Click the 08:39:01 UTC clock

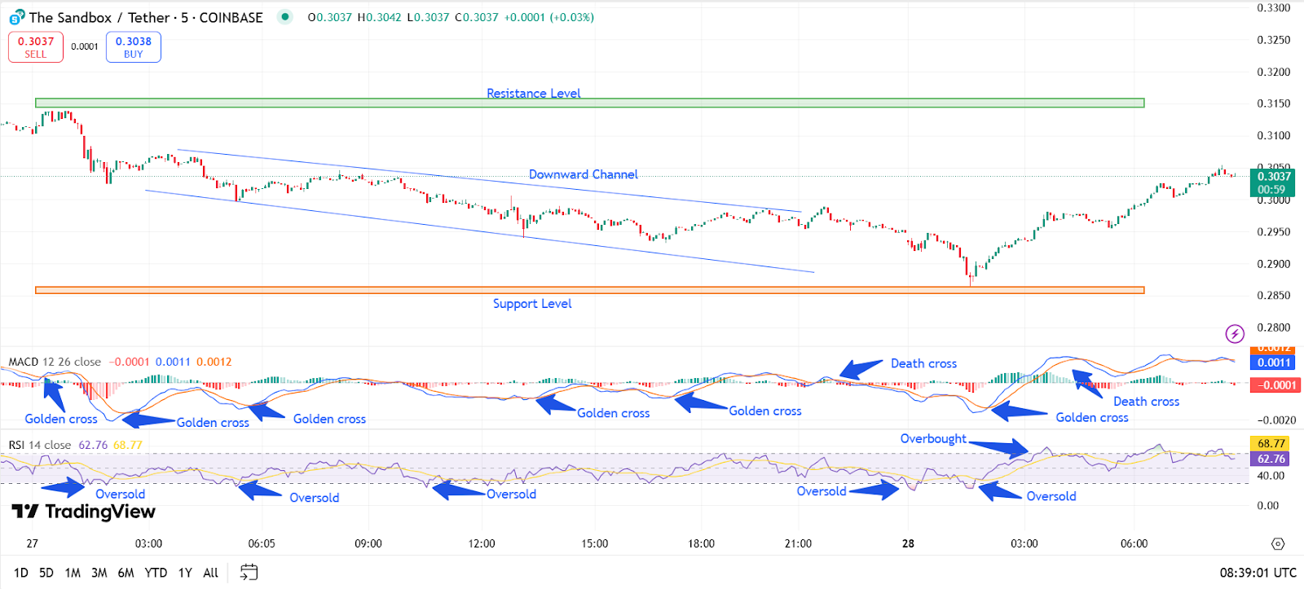click(1258, 573)
